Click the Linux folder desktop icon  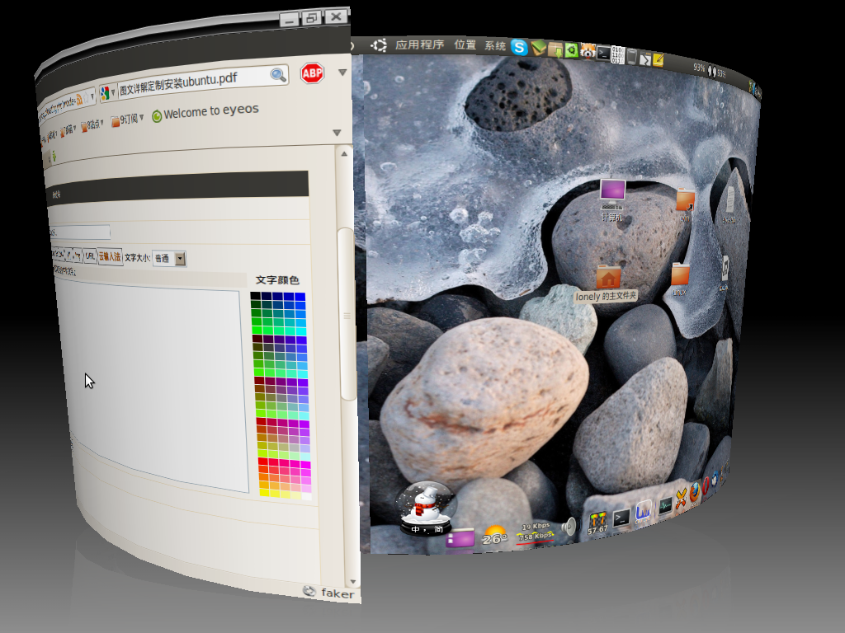point(680,280)
